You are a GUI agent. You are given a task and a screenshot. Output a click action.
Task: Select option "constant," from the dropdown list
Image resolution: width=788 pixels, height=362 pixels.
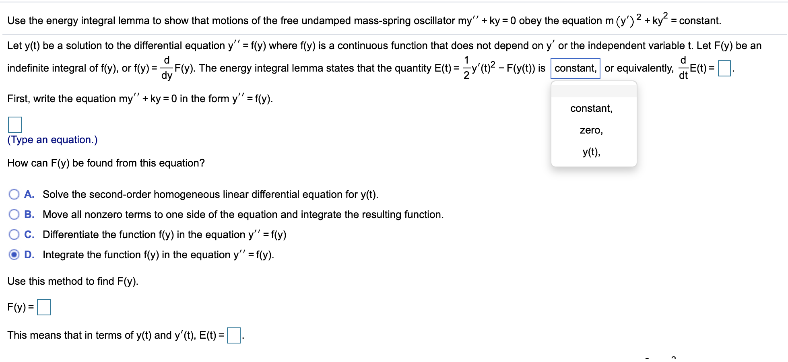point(592,108)
